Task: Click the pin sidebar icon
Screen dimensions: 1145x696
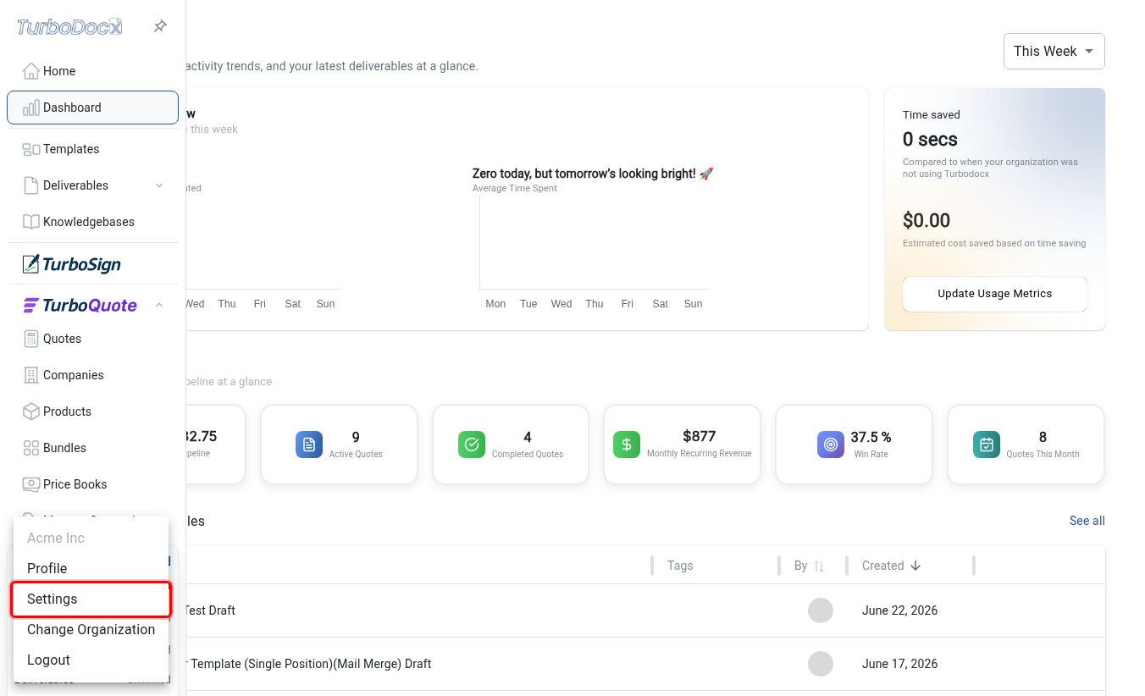Action: pos(160,27)
